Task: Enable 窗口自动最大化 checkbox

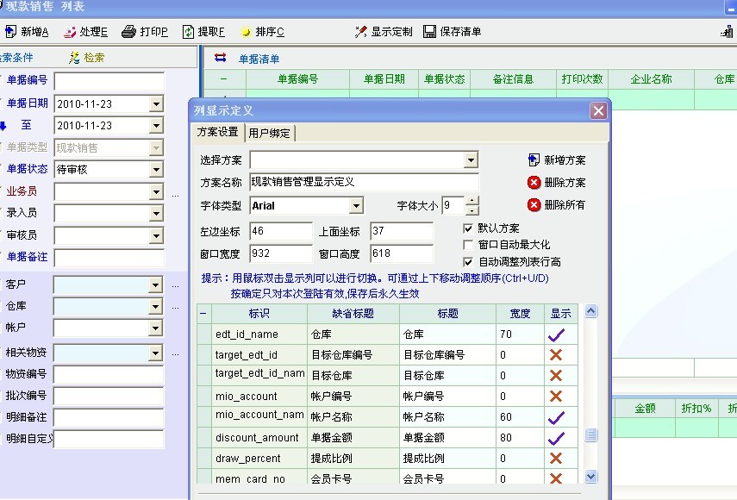Action: 468,245
